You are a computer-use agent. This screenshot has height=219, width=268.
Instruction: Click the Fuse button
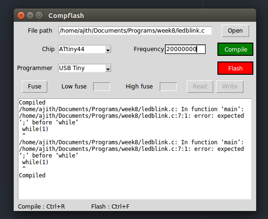tap(35, 87)
